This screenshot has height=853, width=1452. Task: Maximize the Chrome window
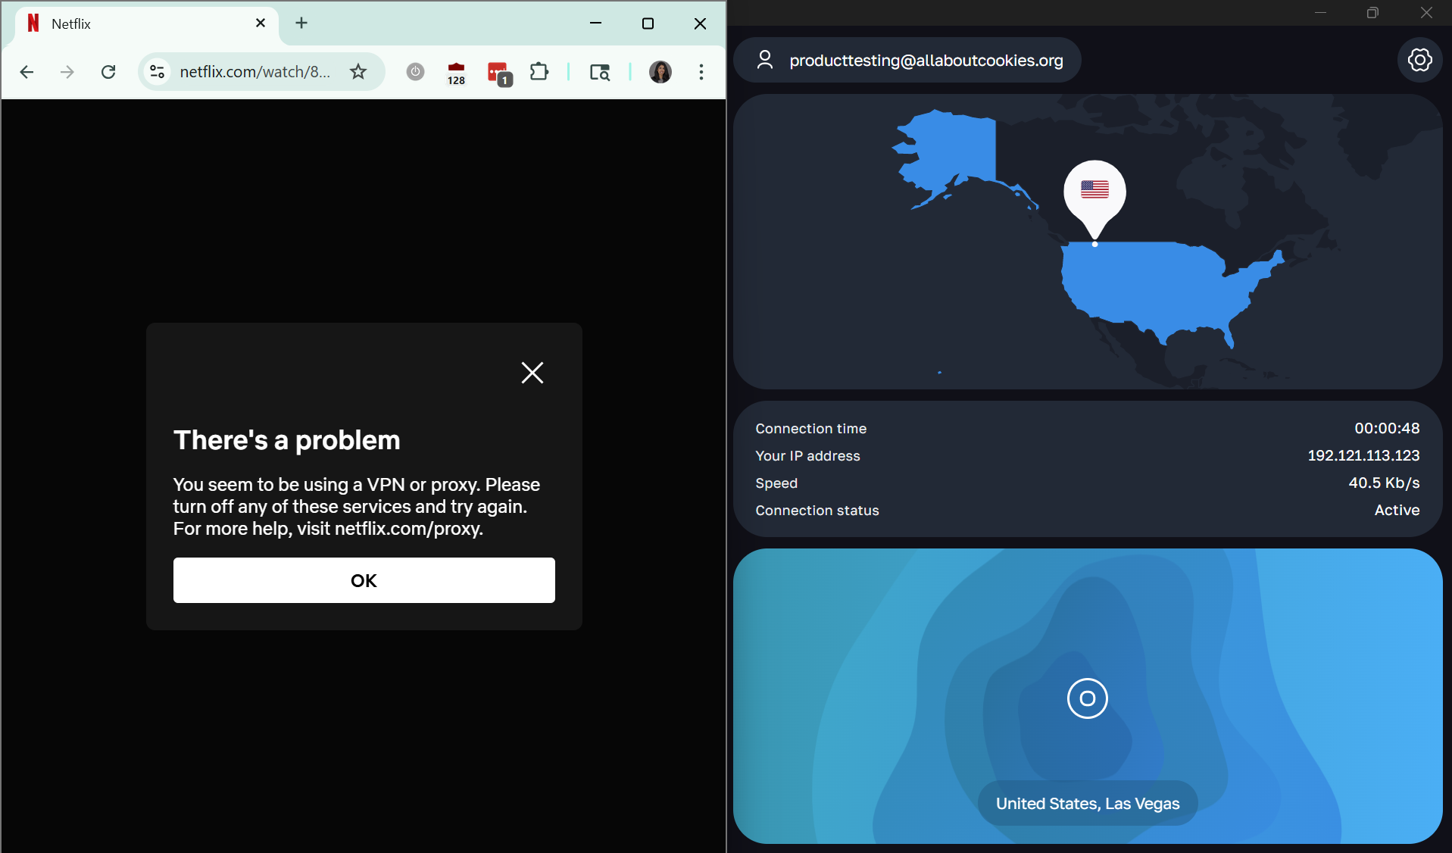click(648, 23)
